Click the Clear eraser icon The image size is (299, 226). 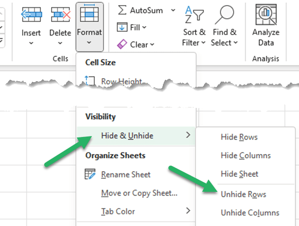[x=122, y=44]
